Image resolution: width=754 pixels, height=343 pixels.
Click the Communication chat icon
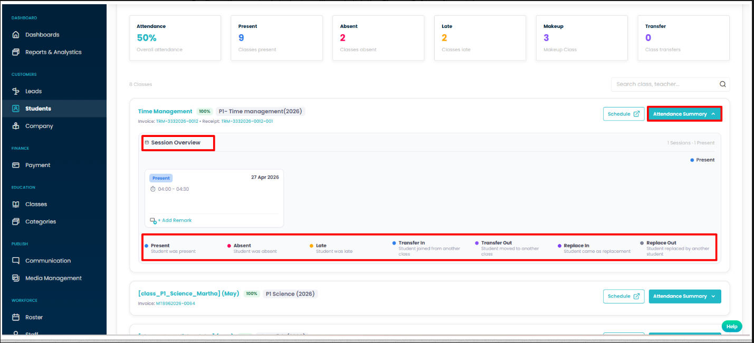tap(16, 260)
